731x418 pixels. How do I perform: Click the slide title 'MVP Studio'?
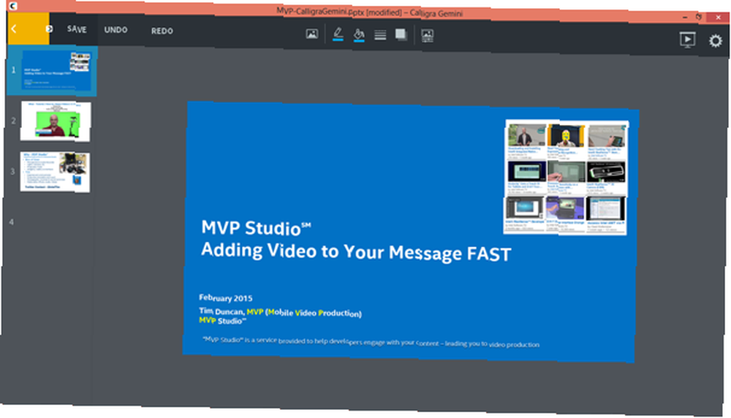[x=256, y=227]
